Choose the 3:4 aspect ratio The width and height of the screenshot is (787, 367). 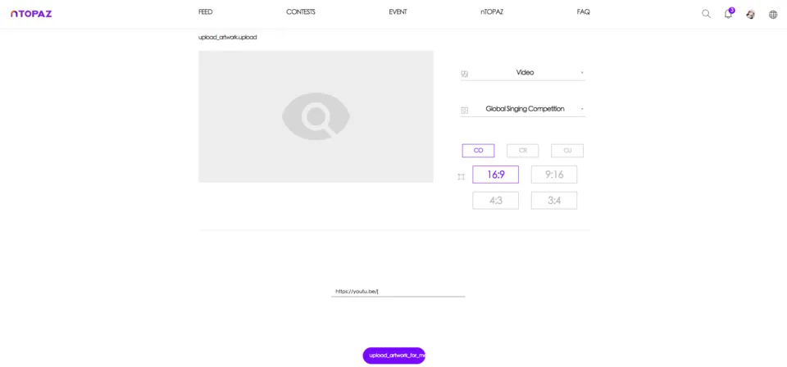pos(554,201)
